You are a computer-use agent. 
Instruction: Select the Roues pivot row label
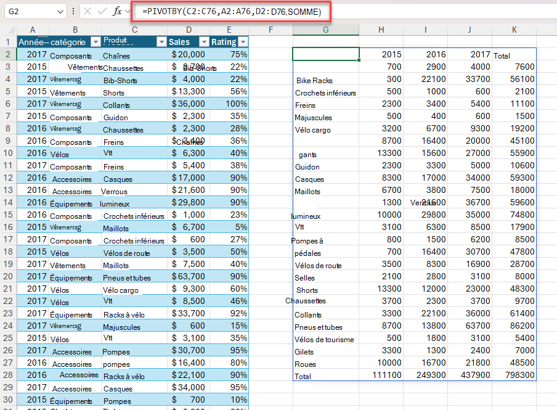(x=326, y=364)
